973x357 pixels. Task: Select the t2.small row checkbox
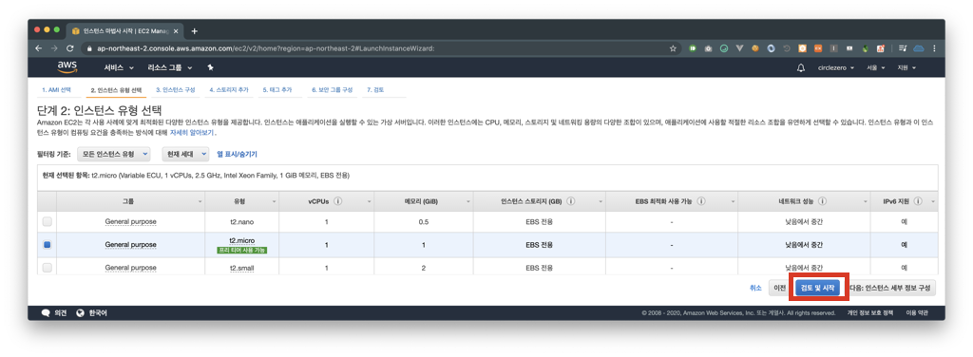tap(48, 268)
